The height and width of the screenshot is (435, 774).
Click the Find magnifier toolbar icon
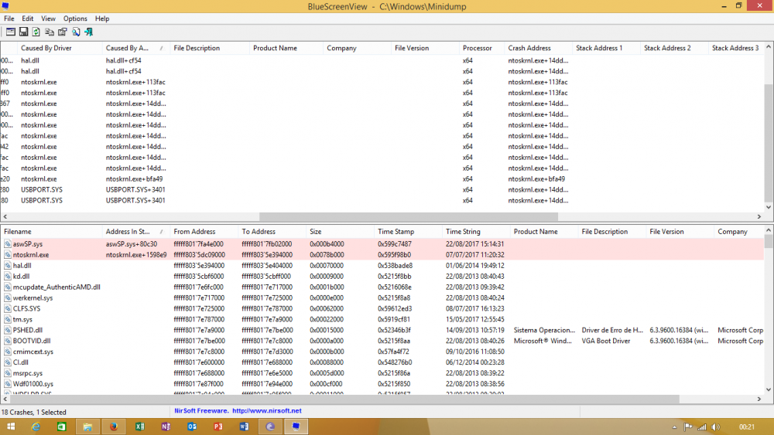pyautogui.click(x=76, y=32)
